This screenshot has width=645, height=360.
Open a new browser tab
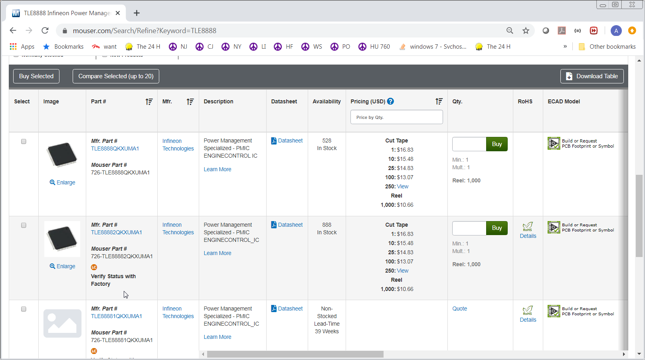click(x=137, y=13)
